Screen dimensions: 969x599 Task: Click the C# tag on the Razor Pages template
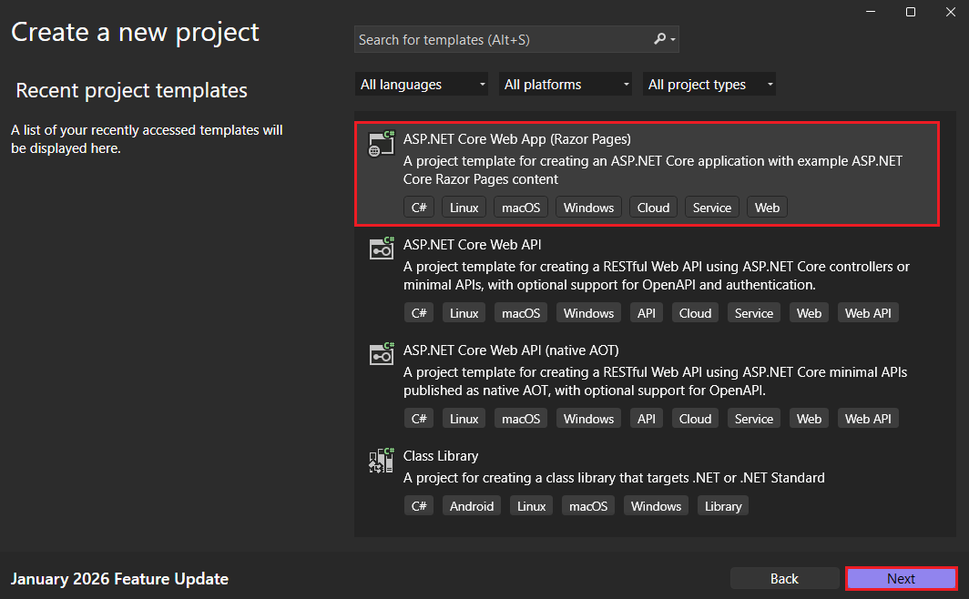tap(418, 207)
